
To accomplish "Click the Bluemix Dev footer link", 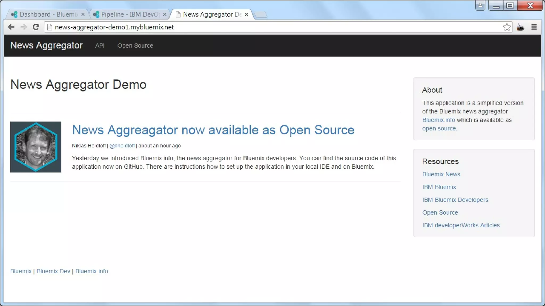I will coord(53,271).
